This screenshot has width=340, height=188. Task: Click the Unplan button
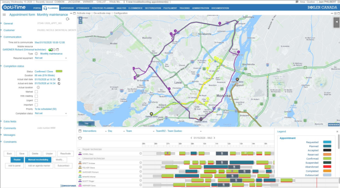click(49, 154)
